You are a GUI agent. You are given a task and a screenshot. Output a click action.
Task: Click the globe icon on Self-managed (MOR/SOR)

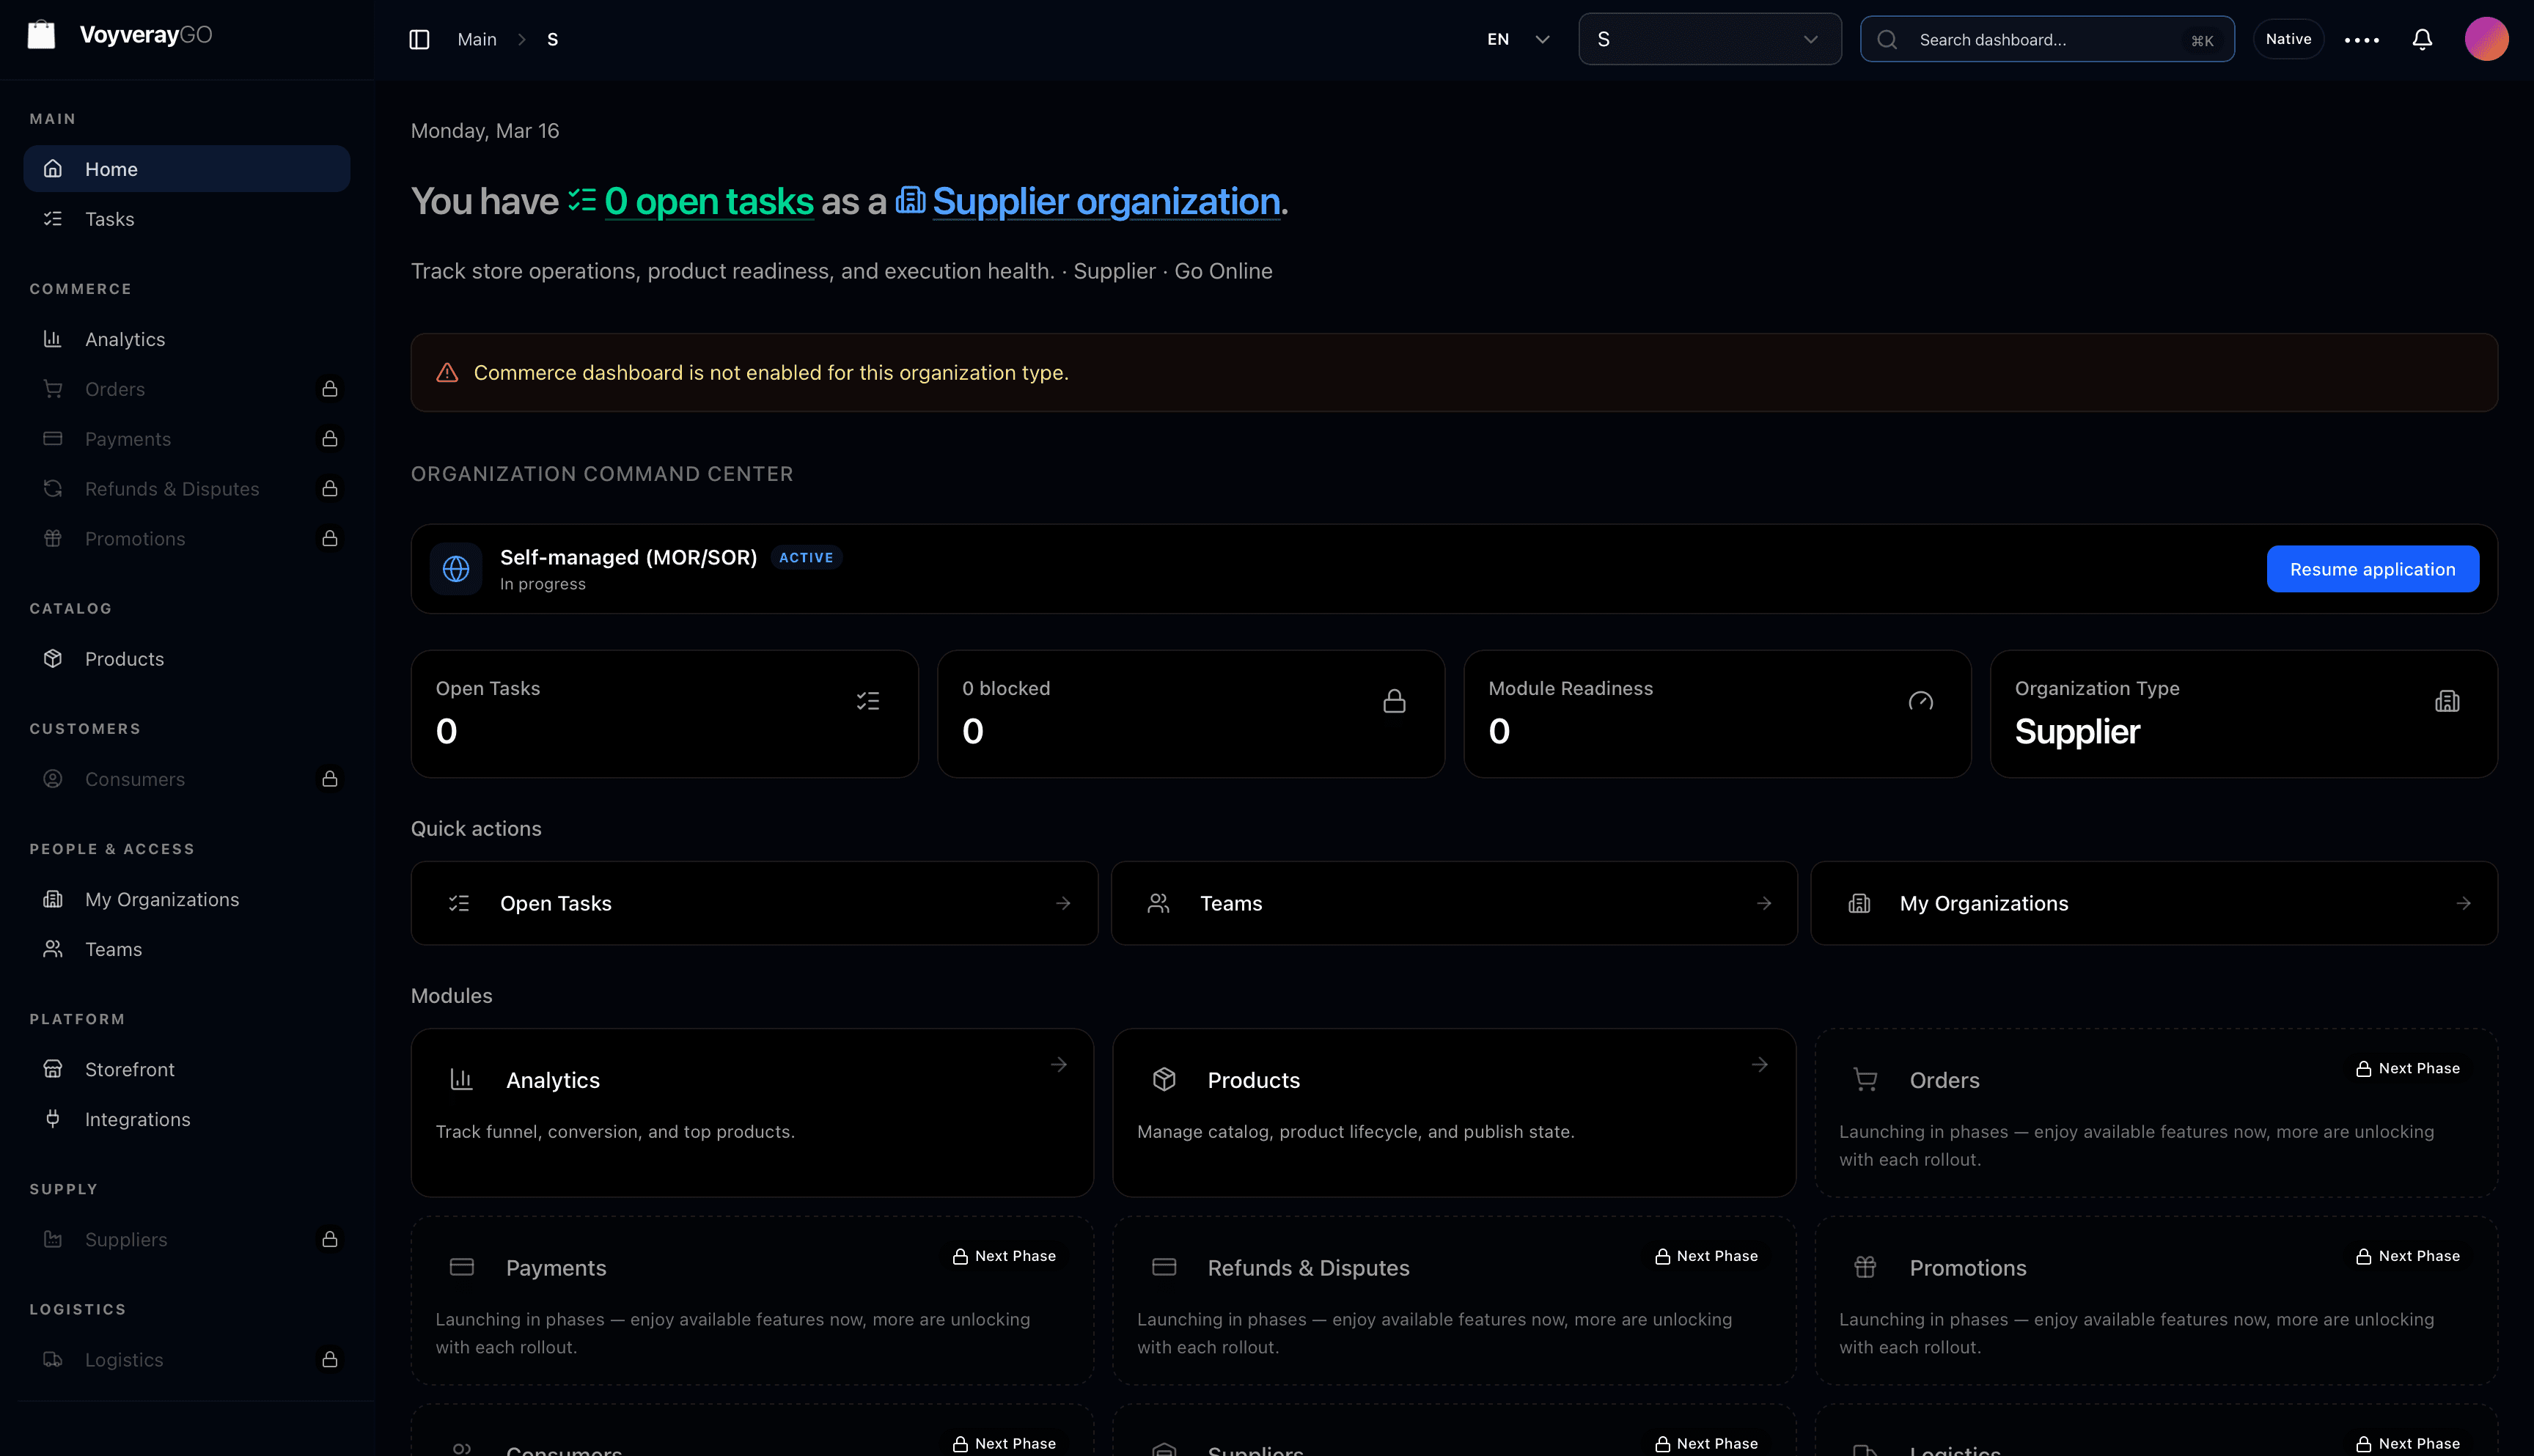456,568
